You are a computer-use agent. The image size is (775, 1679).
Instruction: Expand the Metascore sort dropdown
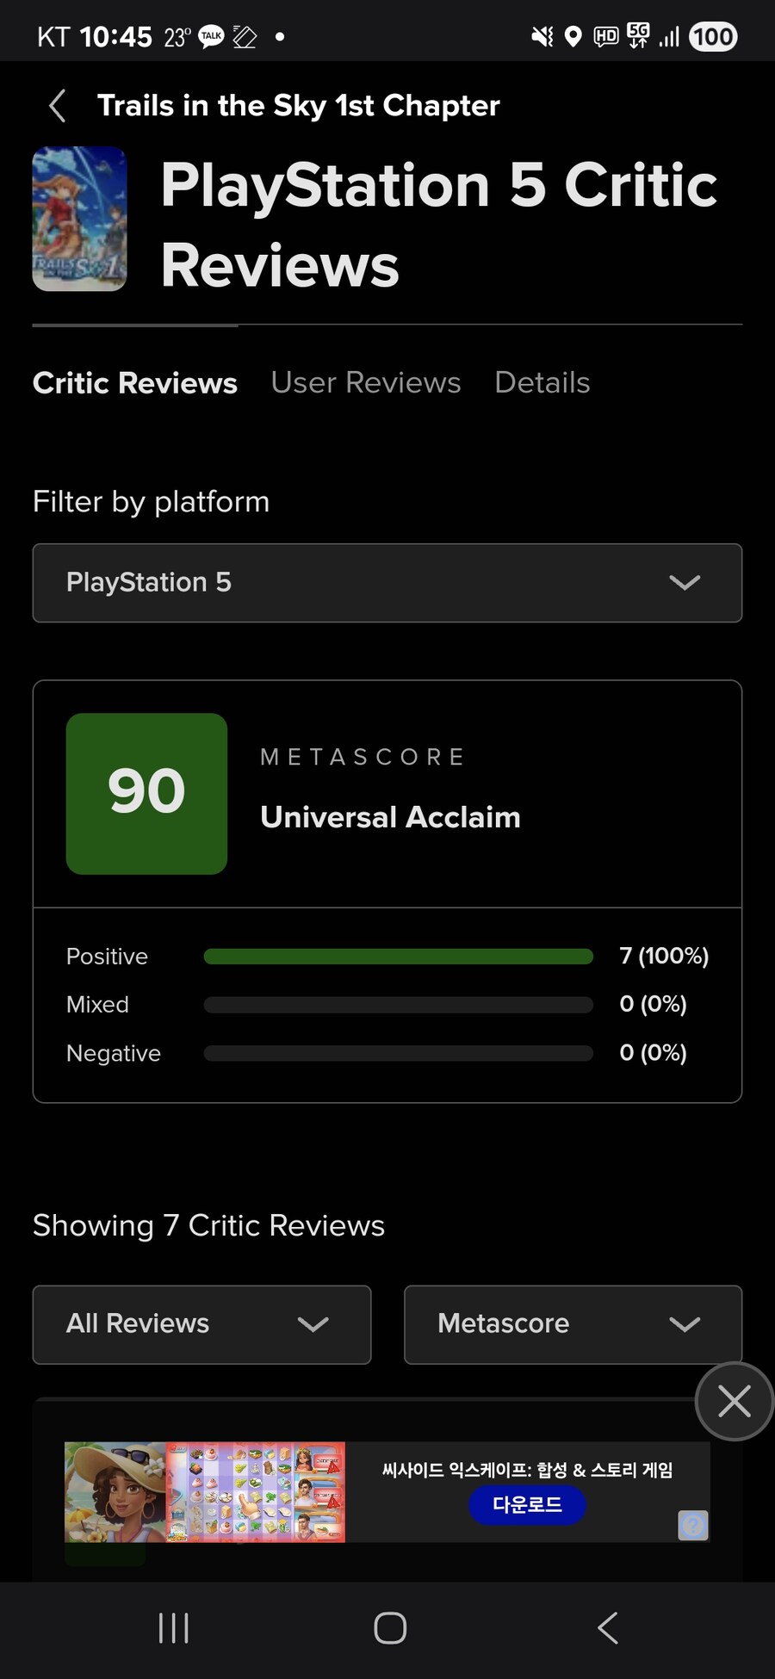coord(573,1324)
